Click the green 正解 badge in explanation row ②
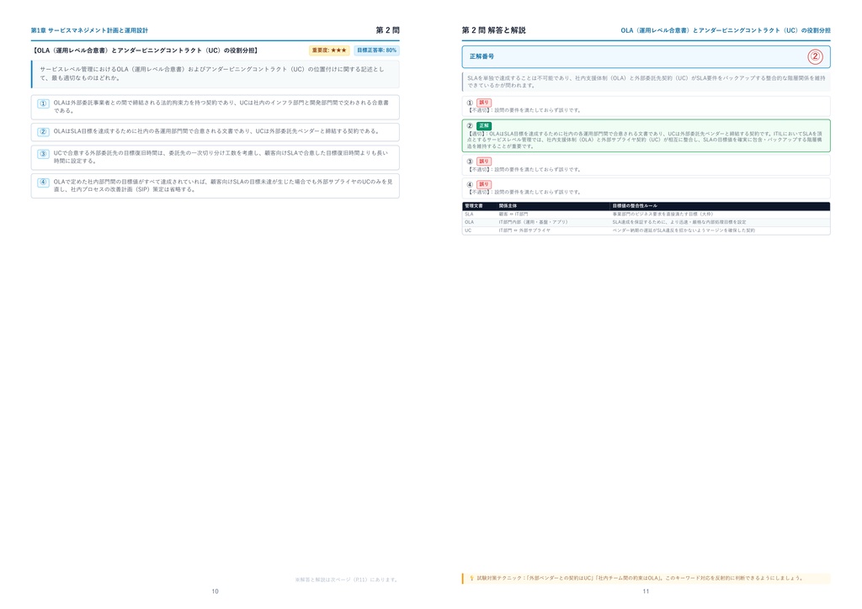Viewport: 862px width, 609px height. [484, 126]
